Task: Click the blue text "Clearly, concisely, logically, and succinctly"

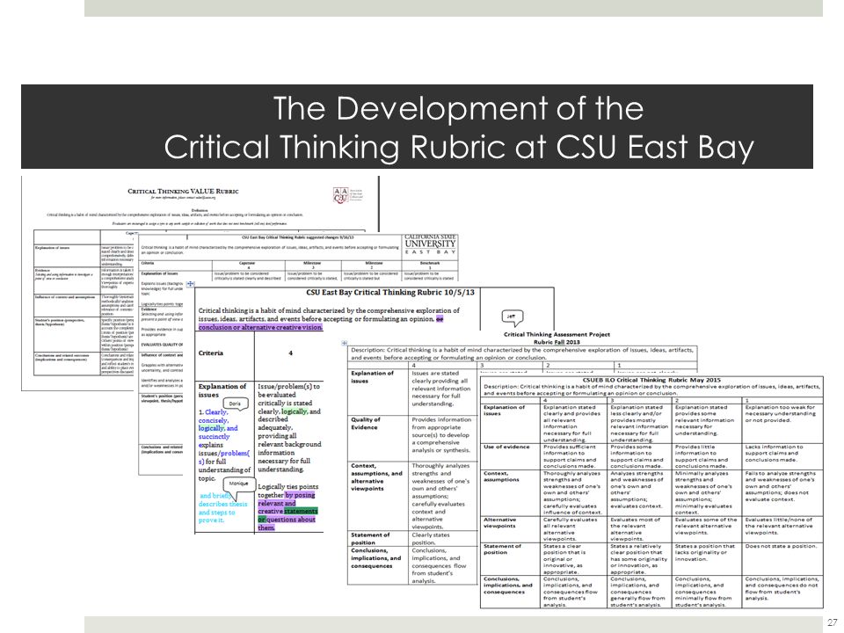Action: pyautogui.click(x=217, y=424)
